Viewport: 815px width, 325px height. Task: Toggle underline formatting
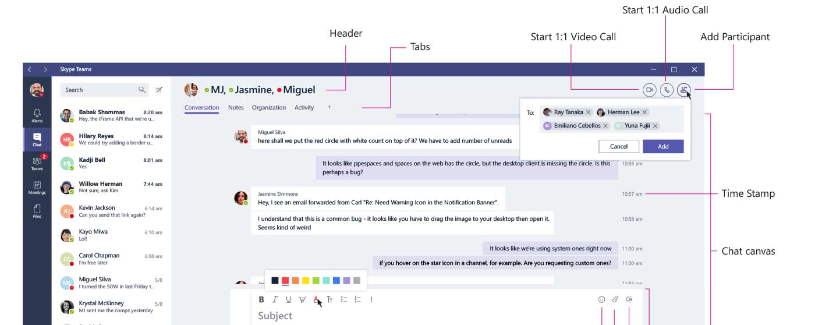coord(288,299)
